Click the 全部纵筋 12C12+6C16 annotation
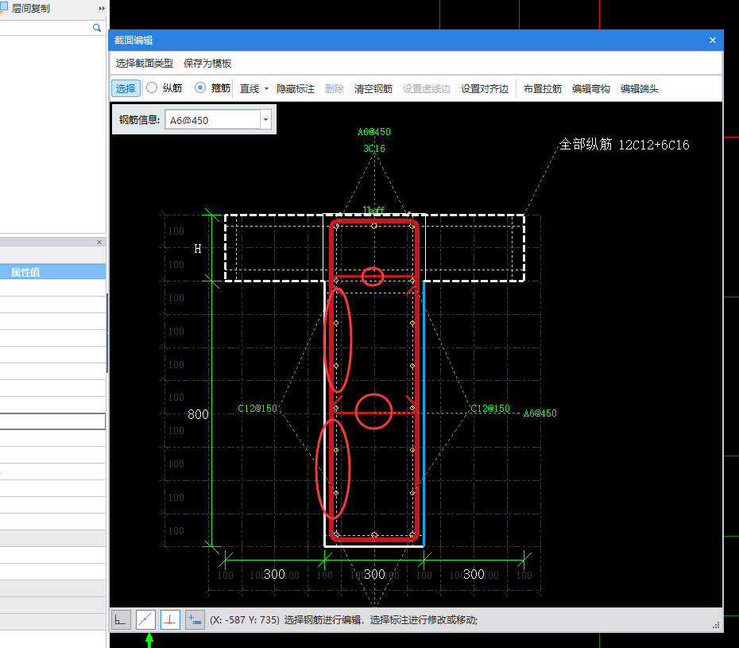Viewport: 739px width, 648px height. 624,145
